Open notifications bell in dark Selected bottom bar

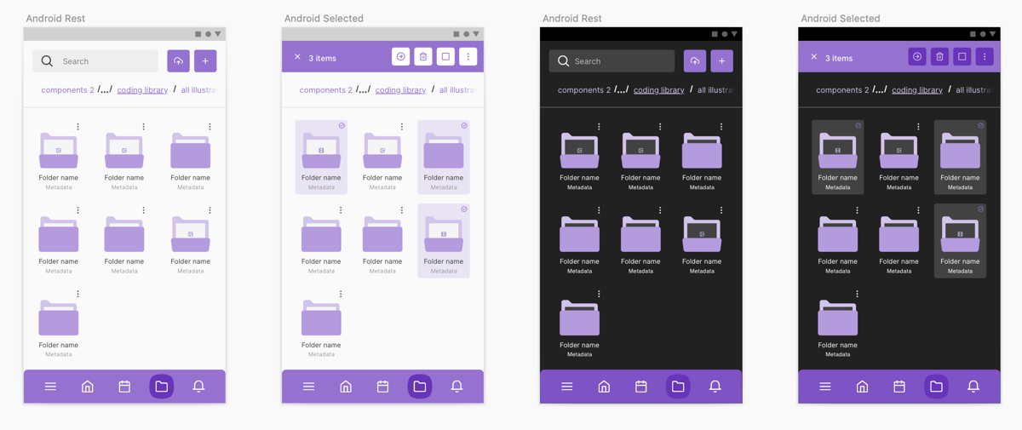click(973, 387)
